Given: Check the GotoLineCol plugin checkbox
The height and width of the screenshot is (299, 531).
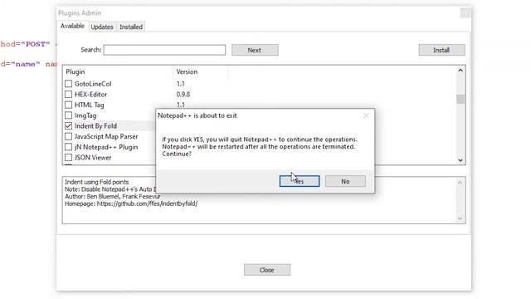Looking at the screenshot, I should pos(68,84).
